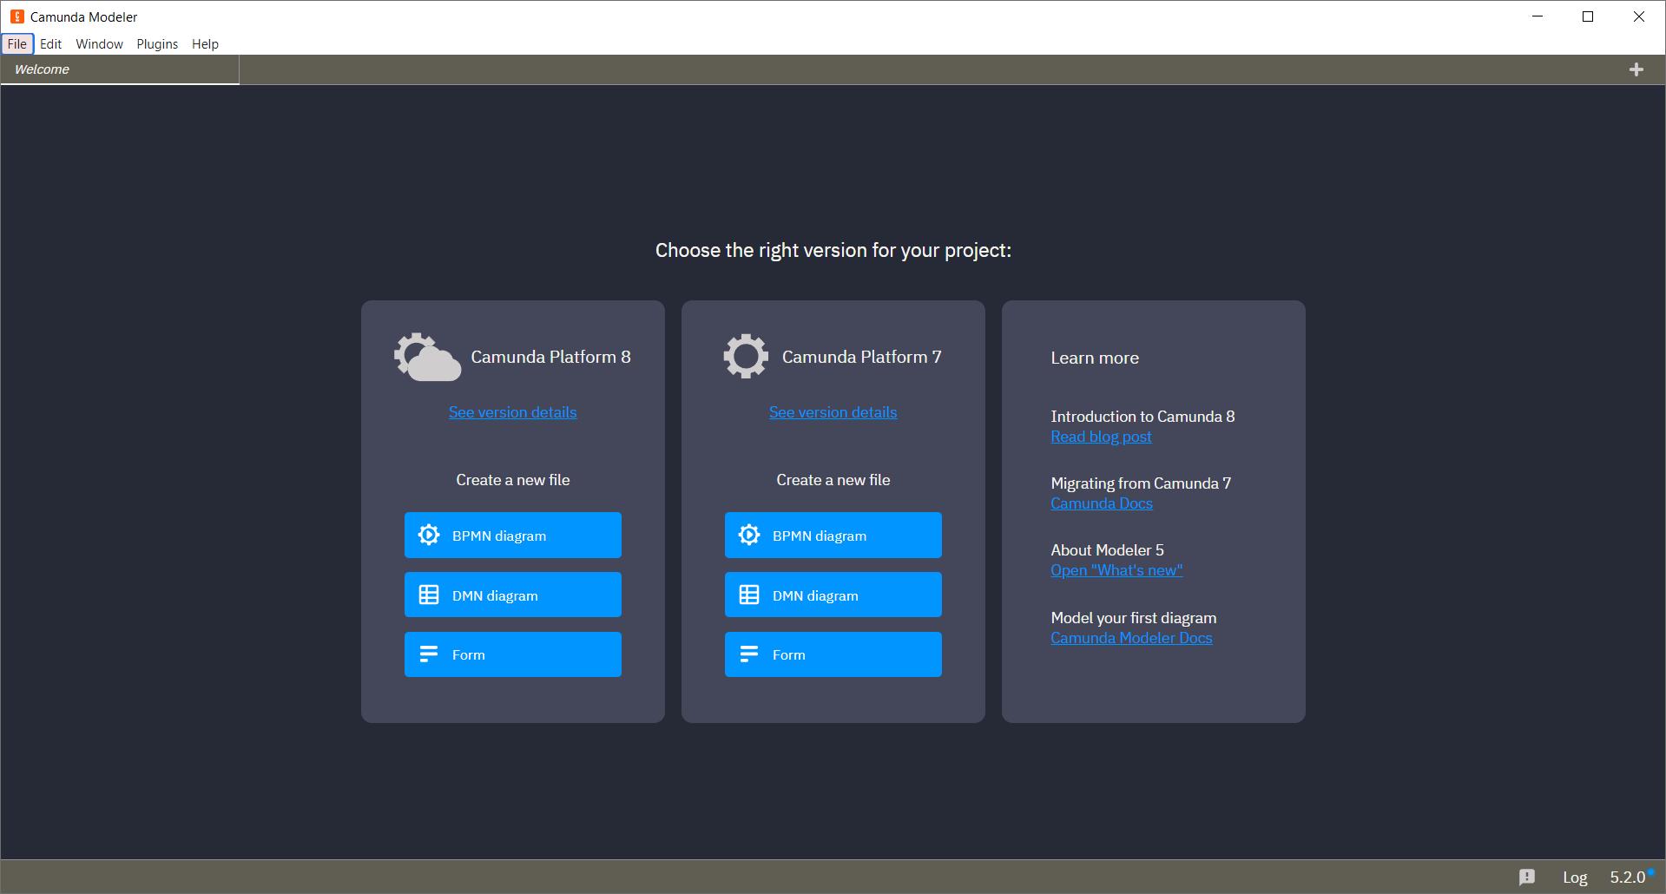1666x894 pixels.
Task: Click the plus icon to create new tab
Action: point(1636,69)
